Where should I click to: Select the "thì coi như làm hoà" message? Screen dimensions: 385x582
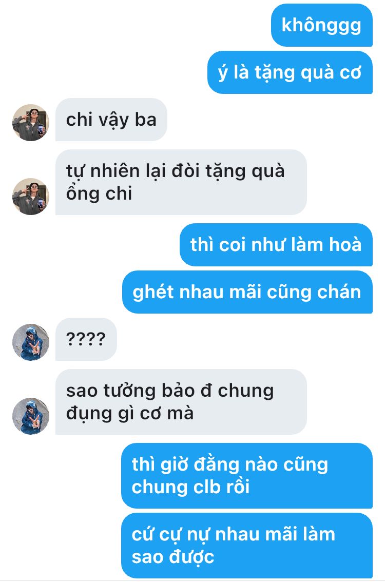pyautogui.click(x=276, y=245)
